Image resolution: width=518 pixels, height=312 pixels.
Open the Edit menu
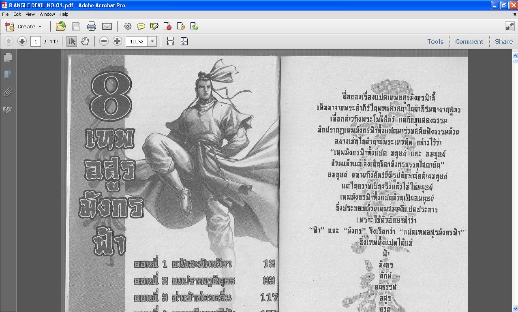[x=17, y=14]
